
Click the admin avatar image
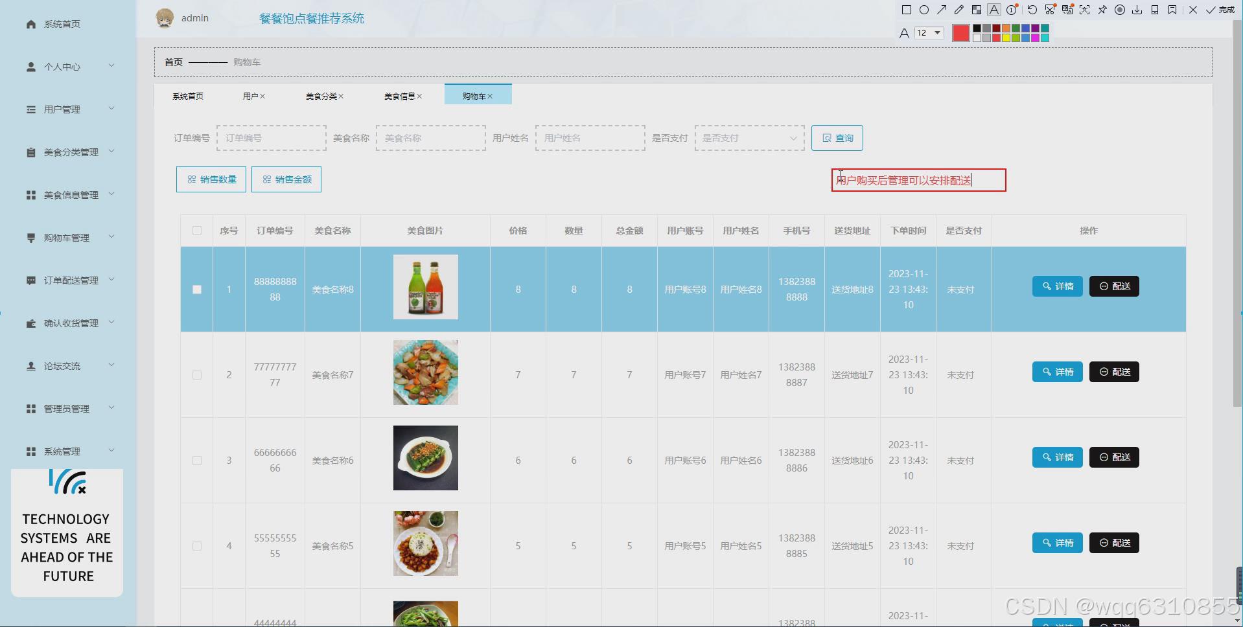click(165, 18)
